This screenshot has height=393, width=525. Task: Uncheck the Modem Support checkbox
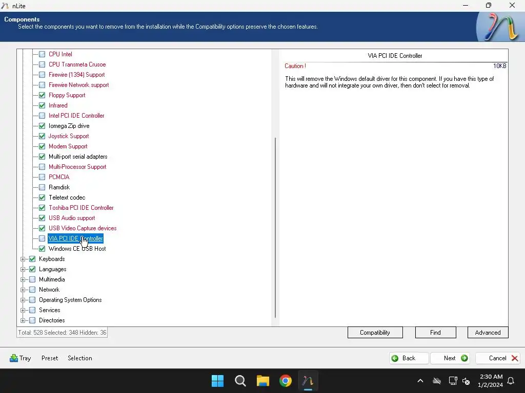point(42,146)
